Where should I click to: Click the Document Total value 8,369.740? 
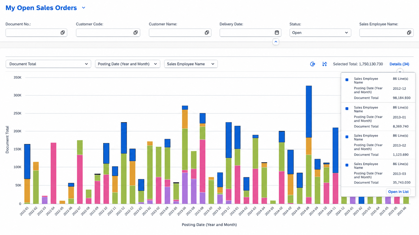pos(401,126)
